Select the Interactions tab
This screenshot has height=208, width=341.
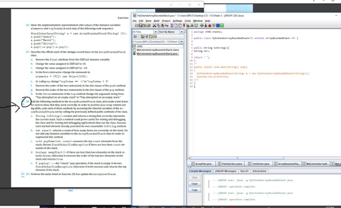click(259, 171)
